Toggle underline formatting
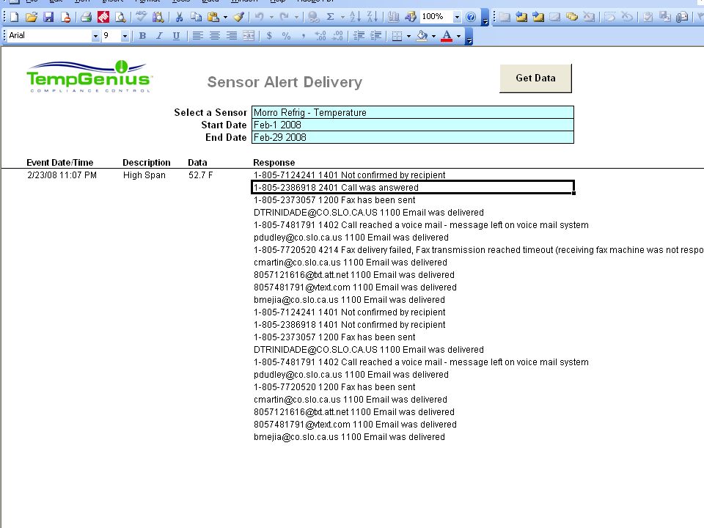The image size is (704, 528). click(x=177, y=36)
